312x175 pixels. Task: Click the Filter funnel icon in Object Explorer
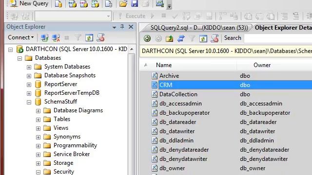point(78,37)
